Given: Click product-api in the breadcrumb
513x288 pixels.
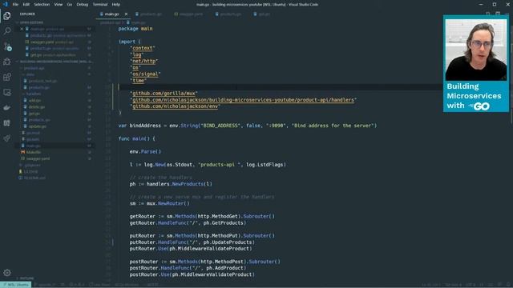Looking at the screenshot, I should click(111, 22).
